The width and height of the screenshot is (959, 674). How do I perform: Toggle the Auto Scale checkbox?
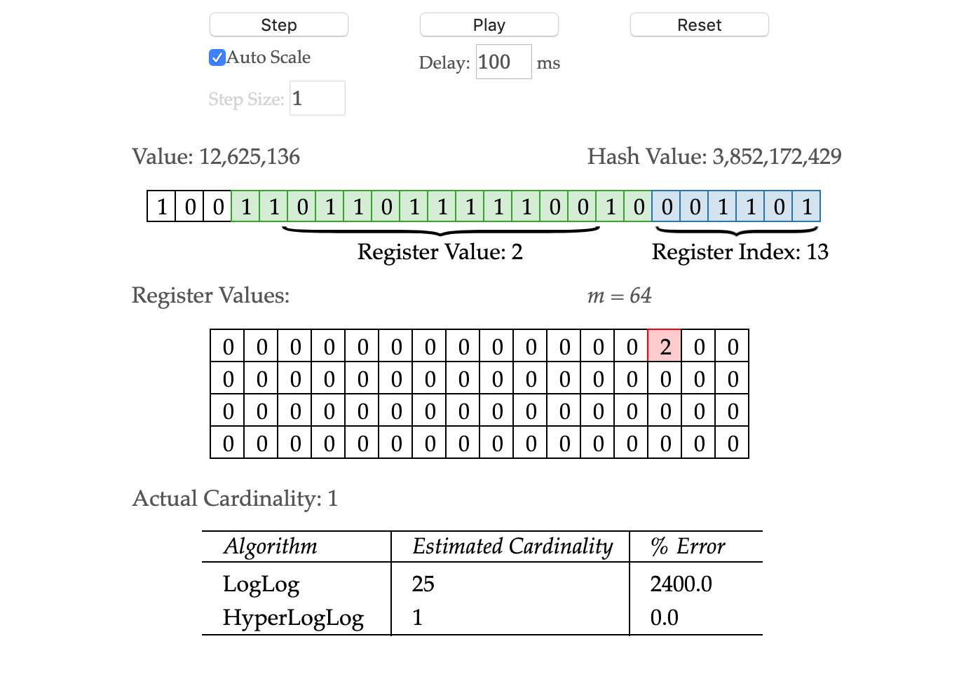[217, 57]
